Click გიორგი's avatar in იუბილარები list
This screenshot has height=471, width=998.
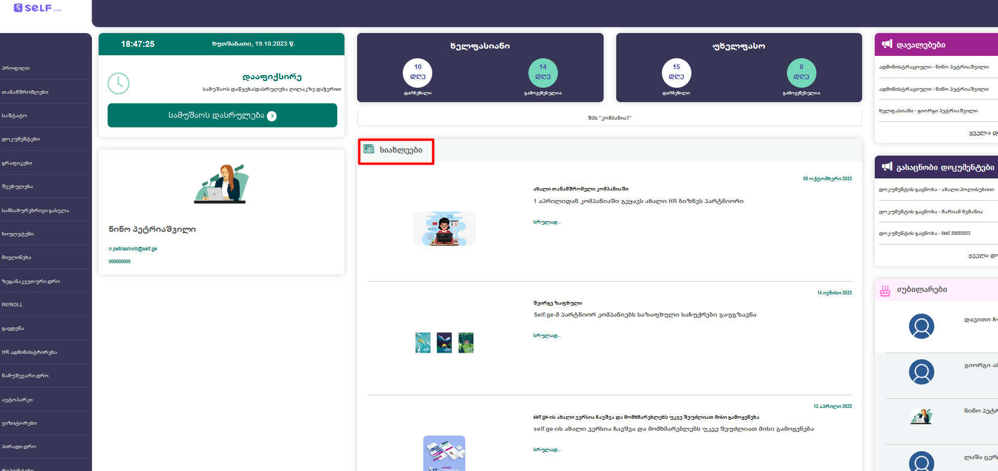921,372
